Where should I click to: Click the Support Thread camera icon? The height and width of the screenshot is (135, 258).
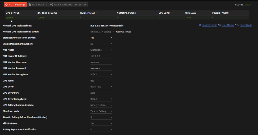tap(200, 25)
